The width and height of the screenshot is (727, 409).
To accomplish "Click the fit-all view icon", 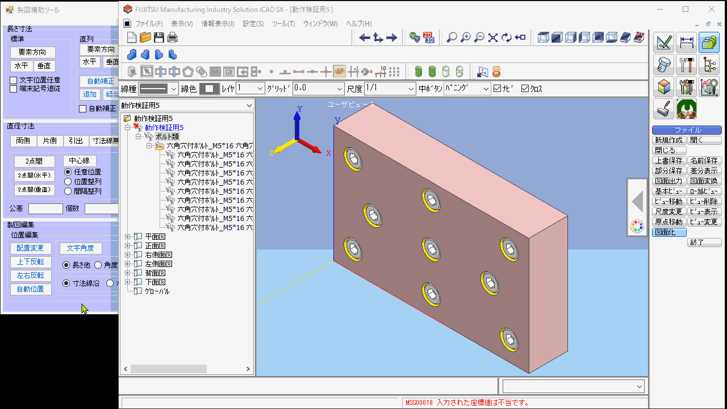I will click(493, 37).
